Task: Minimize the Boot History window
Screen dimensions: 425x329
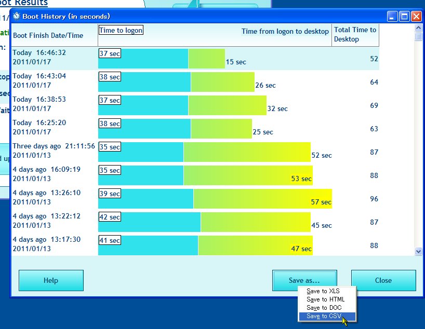Action: 392,17
